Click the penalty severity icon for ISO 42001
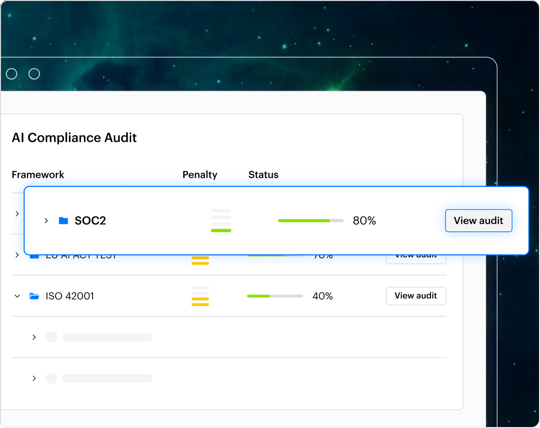This screenshot has width=540, height=428. (200, 296)
